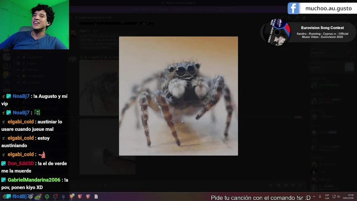Open the volume control in system tray
Viewport: 357px width, 201px height.
tap(338, 197)
